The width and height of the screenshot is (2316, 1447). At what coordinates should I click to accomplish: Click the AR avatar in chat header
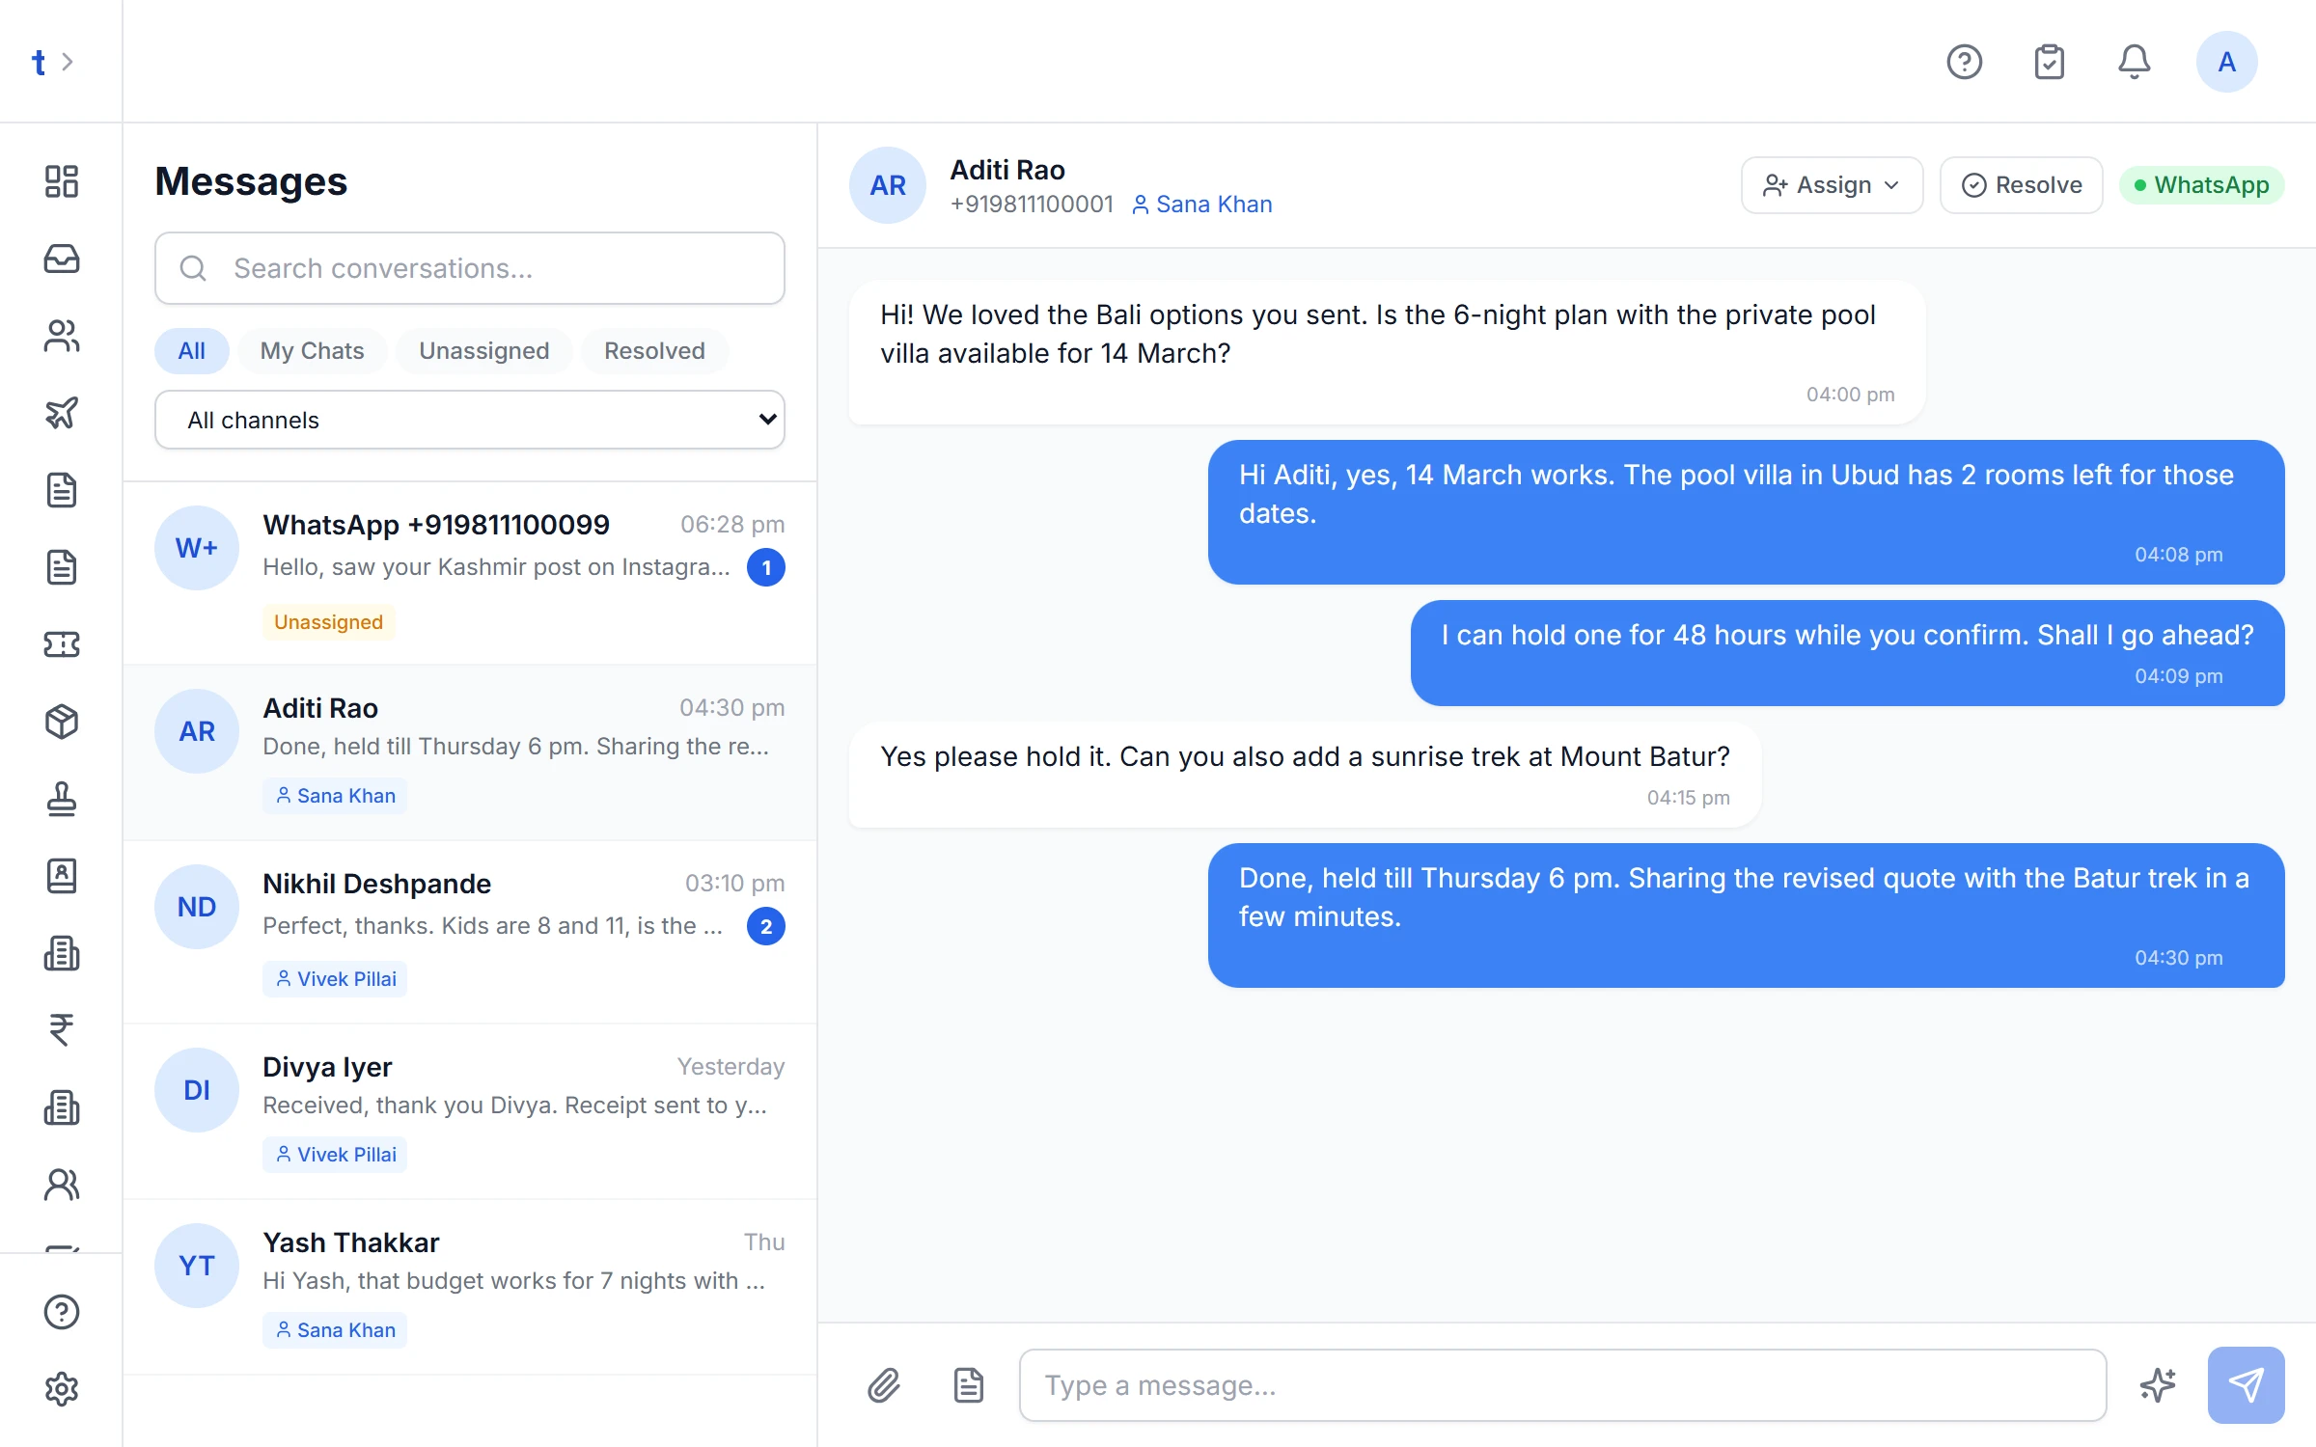pos(888,185)
